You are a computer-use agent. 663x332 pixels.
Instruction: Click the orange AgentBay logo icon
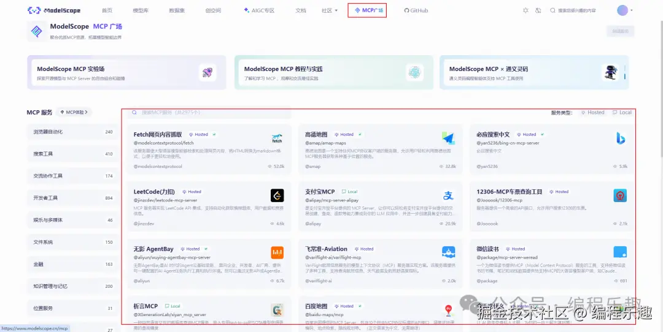[x=277, y=253]
